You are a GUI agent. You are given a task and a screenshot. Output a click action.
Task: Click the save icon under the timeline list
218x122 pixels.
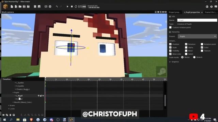[x=14, y=115]
